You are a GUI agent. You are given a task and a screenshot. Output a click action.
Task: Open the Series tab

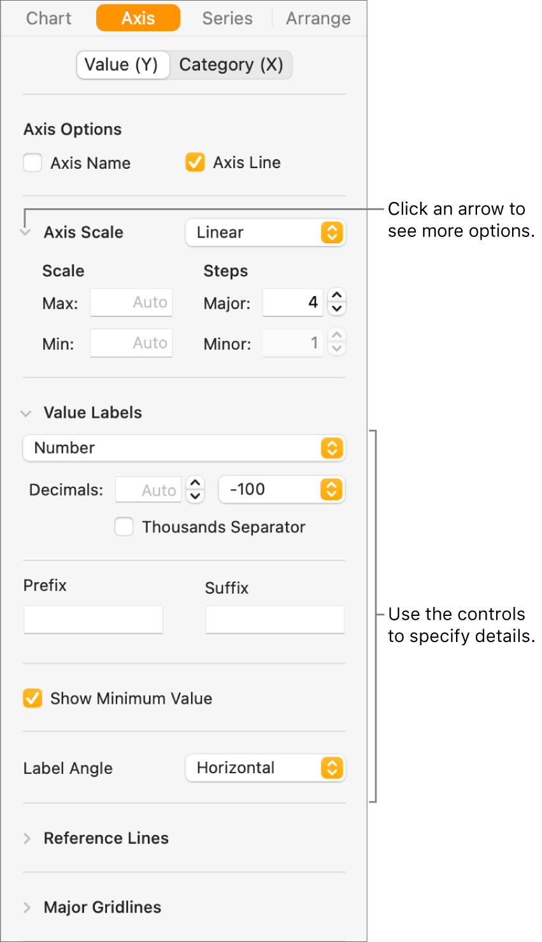pos(227,18)
